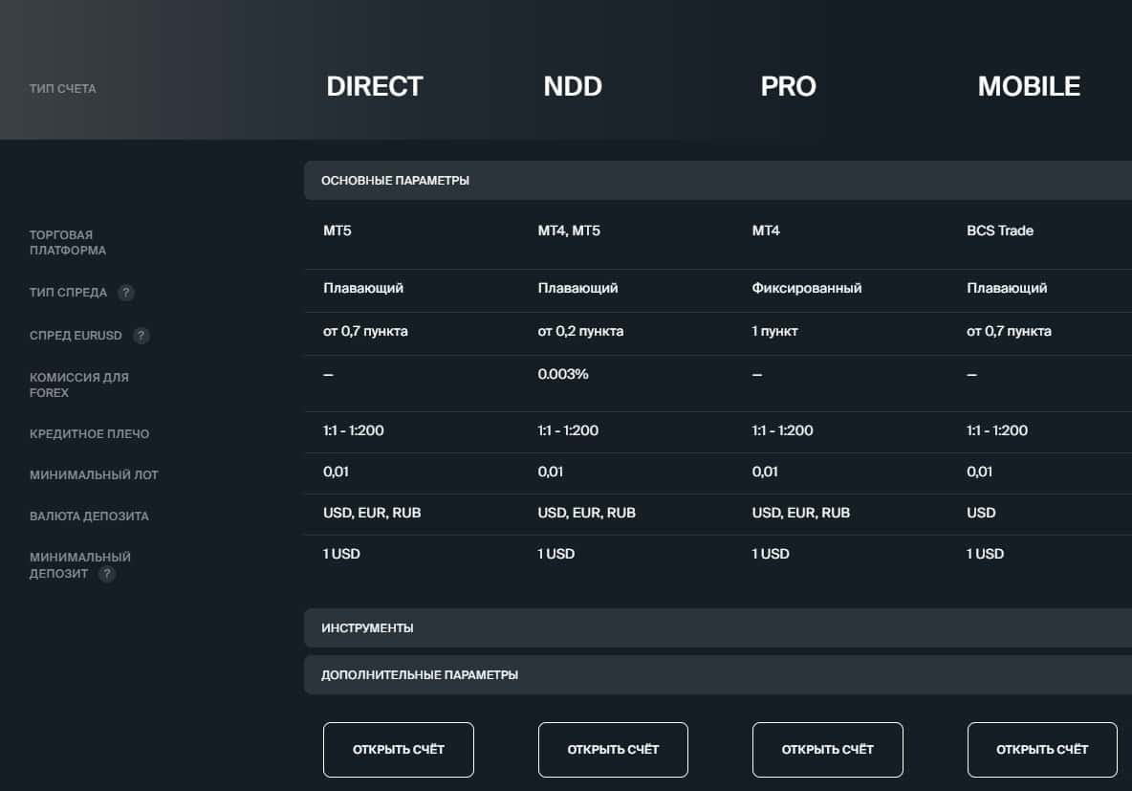The width and height of the screenshot is (1132, 791).
Task: Click the КРЕДИТНОЕ ПЛЕЧО row label
Action: coord(89,434)
